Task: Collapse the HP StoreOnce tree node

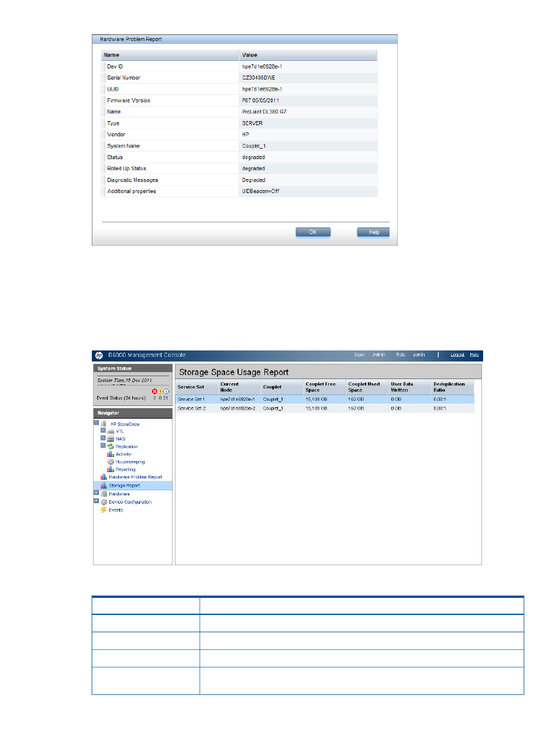Action: point(96,423)
